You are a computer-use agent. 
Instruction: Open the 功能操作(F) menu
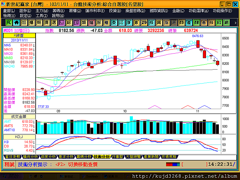pyautogui.click(x=222, y=11)
